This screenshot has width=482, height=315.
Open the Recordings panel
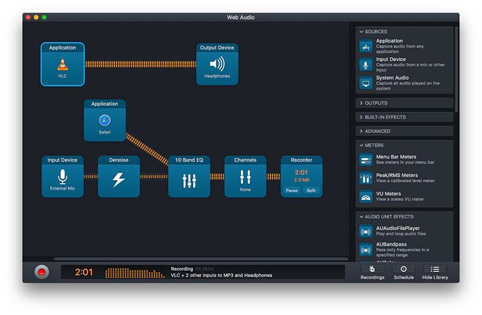372,272
